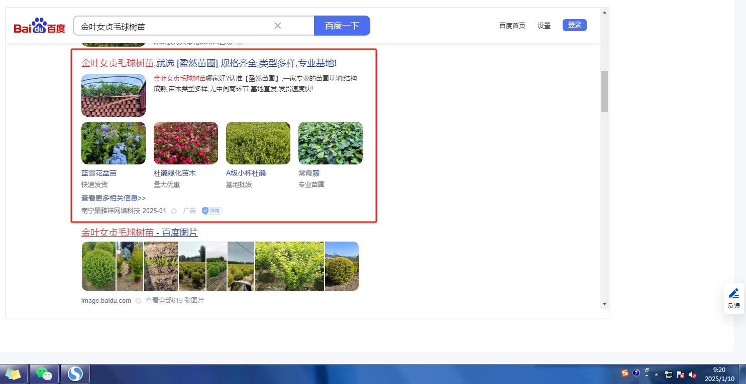
Task: Click the 百度一下 search button
Action: (342, 26)
